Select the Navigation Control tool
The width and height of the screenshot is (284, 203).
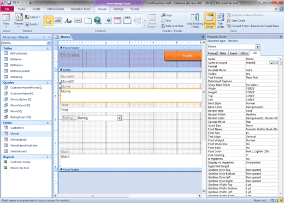[x=117, y=20]
